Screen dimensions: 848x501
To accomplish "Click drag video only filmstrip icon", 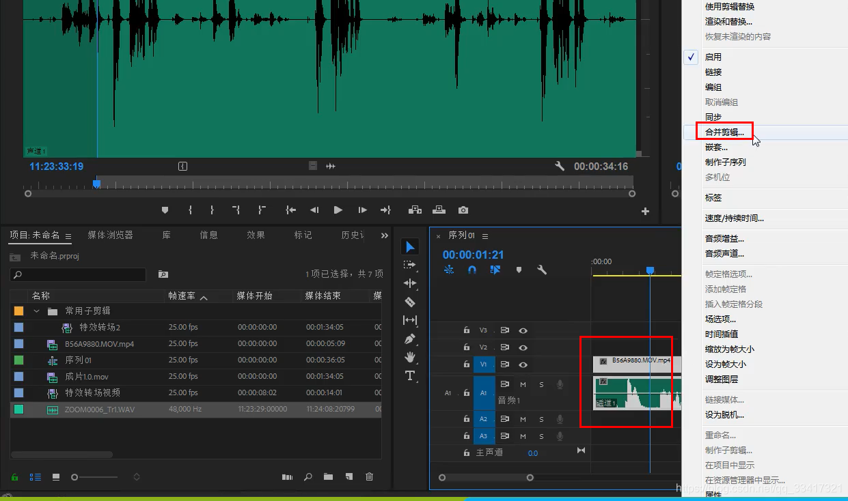I will pos(313,166).
